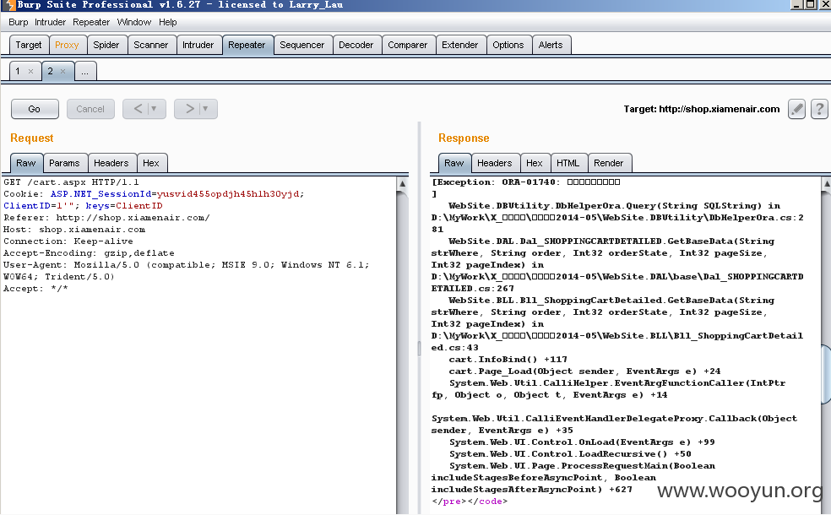The image size is (831, 515).
Task: Open the Window menu
Action: pos(134,22)
